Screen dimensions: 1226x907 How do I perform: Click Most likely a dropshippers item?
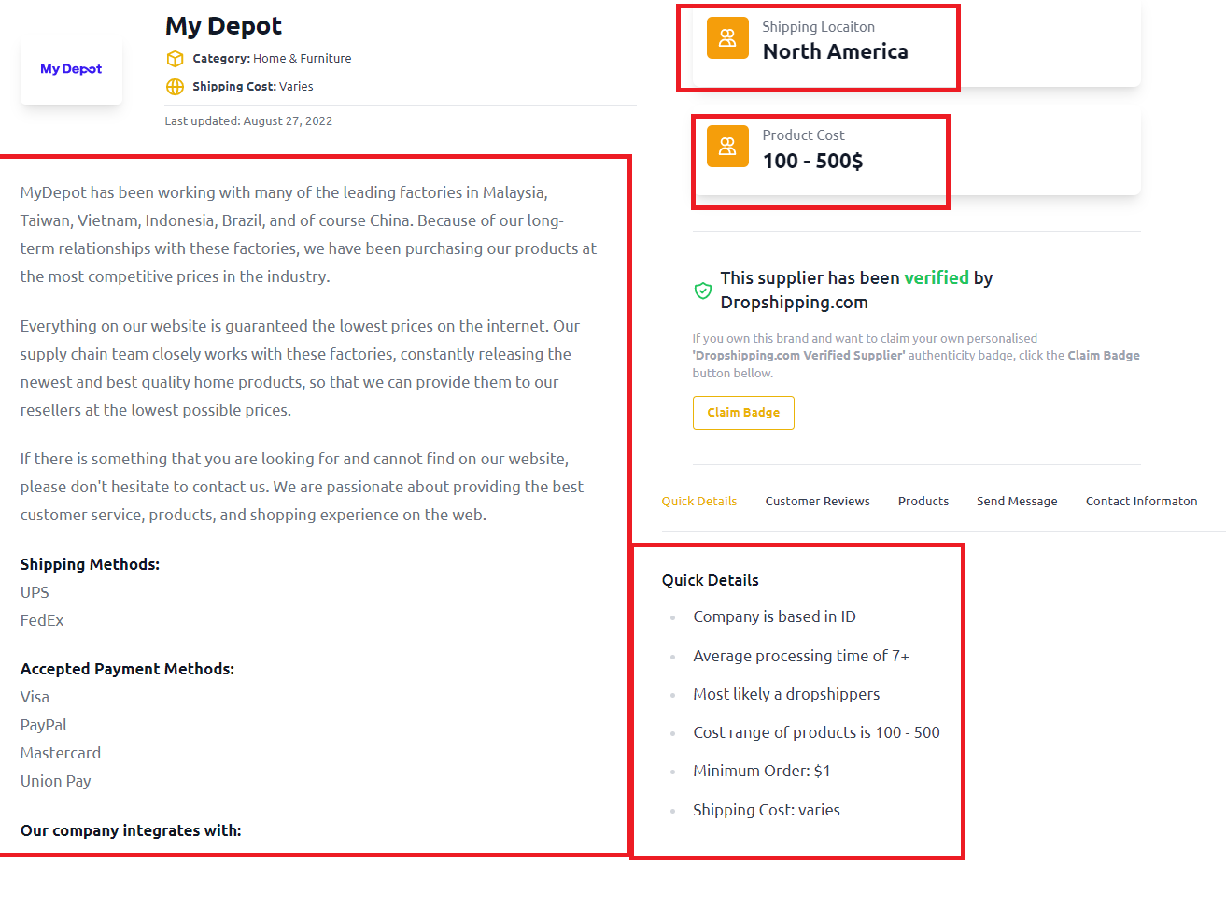pyautogui.click(x=786, y=694)
